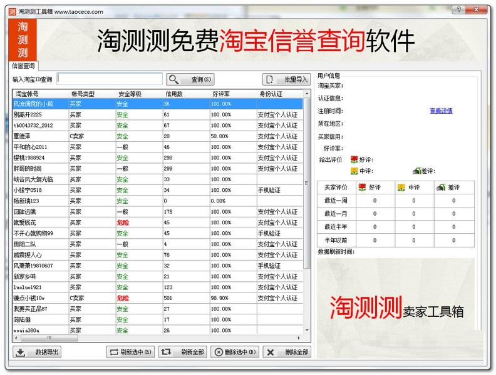Click the X icon on 删除全部

pyautogui.click(x=271, y=352)
